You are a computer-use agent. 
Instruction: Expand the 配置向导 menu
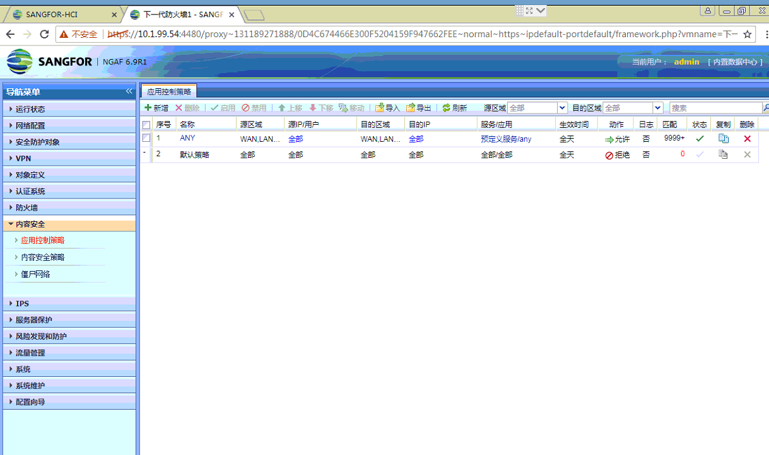69,401
